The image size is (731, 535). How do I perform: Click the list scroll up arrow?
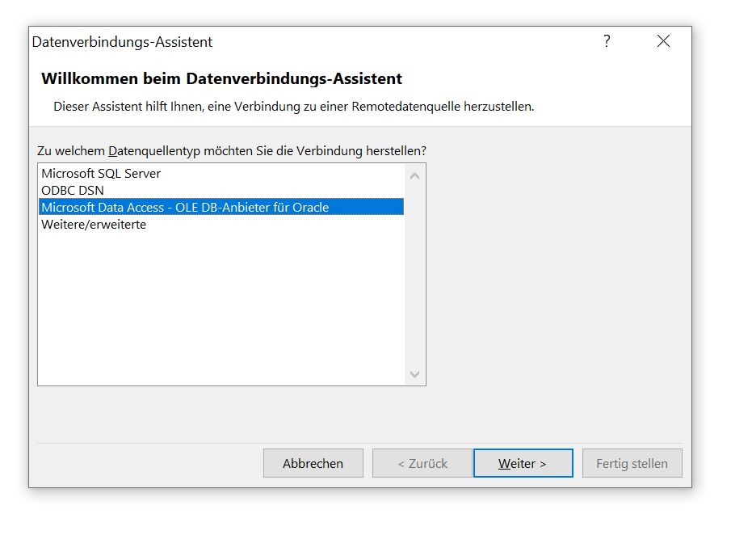pyautogui.click(x=414, y=176)
